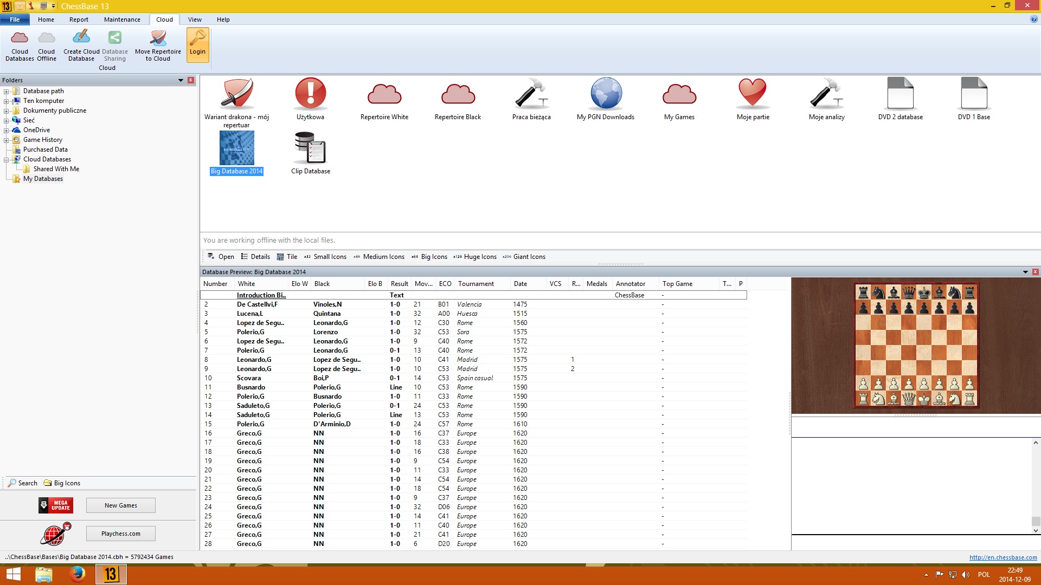Expand the Game History tree node

tap(6, 140)
